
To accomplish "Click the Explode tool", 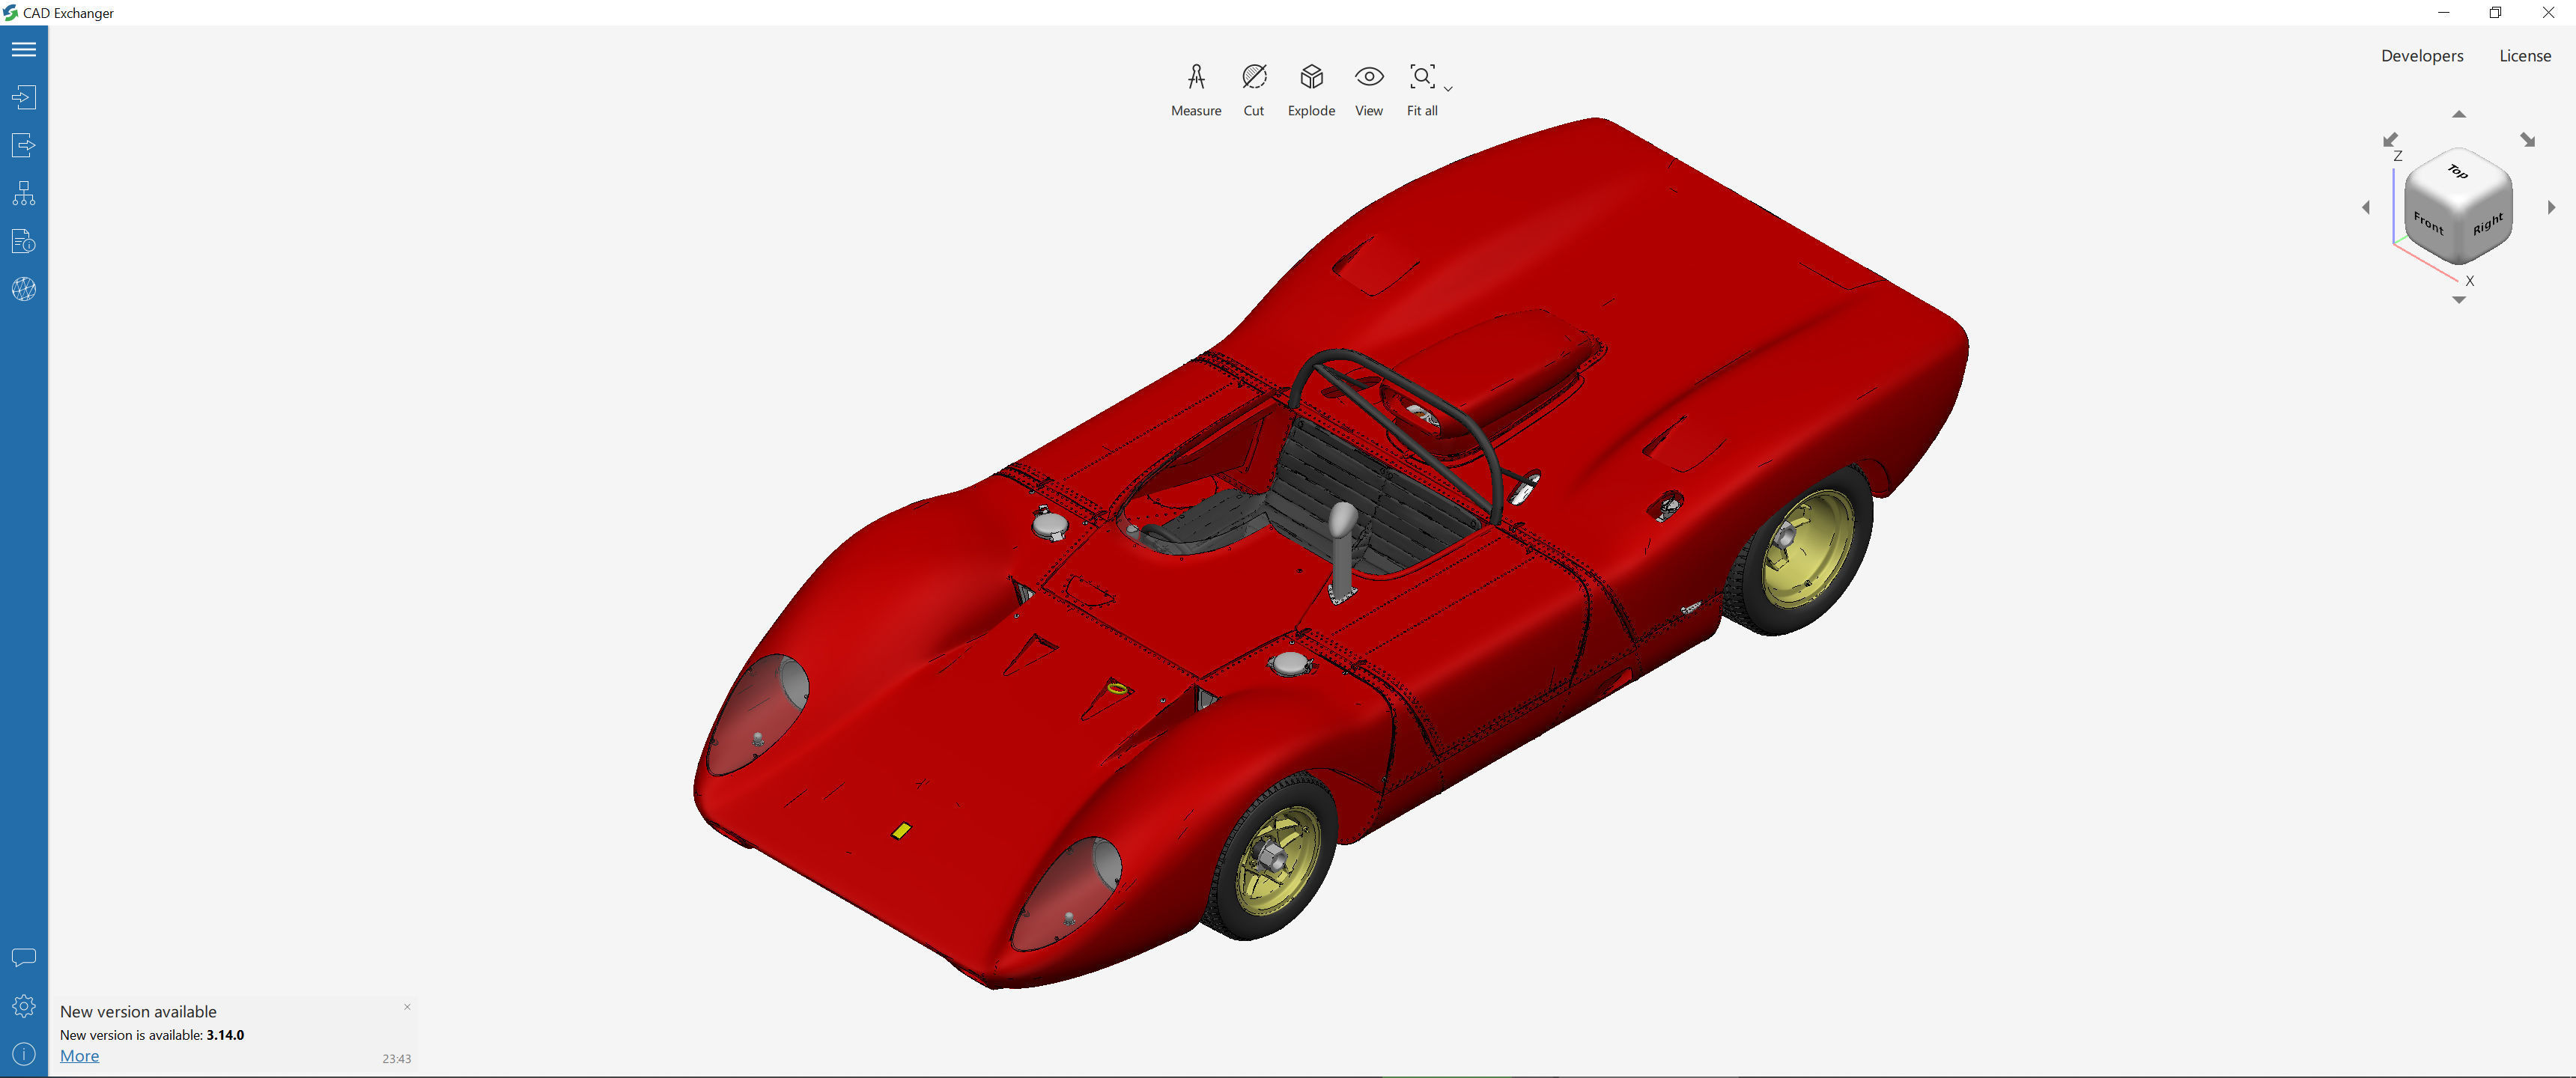I will [x=1311, y=88].
